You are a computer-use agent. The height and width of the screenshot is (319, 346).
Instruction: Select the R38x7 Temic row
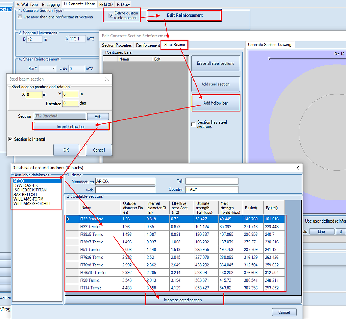click(175, 242)
